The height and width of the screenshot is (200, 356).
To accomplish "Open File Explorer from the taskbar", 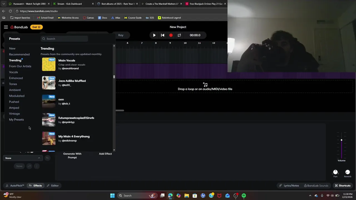I will click(187, 196).
